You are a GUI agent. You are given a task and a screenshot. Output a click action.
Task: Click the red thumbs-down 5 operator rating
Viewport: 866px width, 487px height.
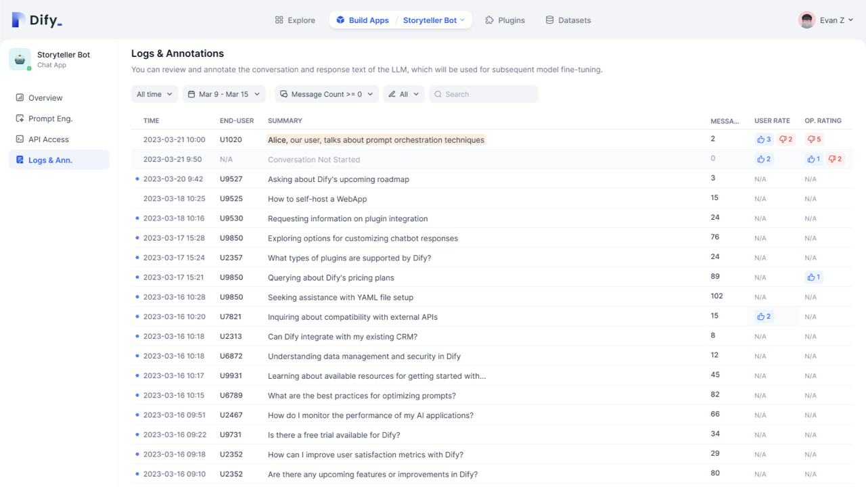(x=814, y=139)
